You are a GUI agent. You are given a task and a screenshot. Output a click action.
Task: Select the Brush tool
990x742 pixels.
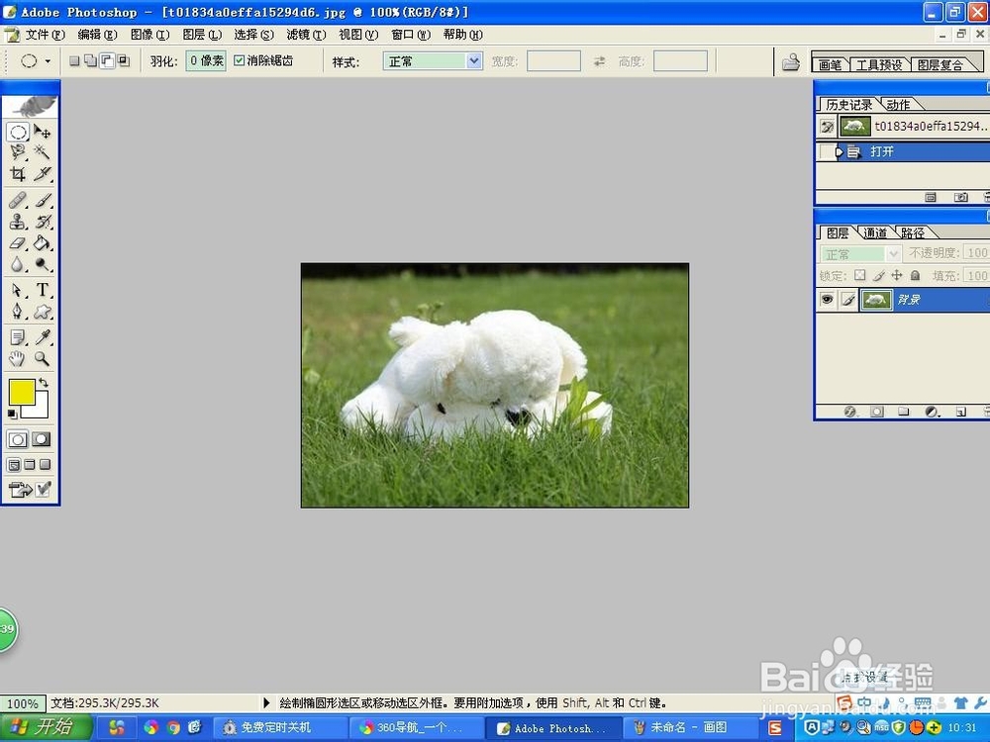tap(43, 201)
